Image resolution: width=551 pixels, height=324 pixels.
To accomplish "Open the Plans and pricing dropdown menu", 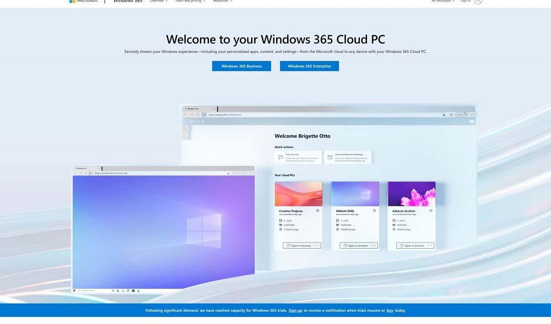I will click(190, 1).
